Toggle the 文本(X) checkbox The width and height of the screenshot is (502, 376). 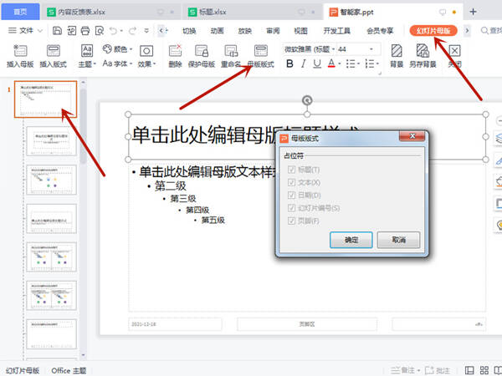tap(291, 182)
